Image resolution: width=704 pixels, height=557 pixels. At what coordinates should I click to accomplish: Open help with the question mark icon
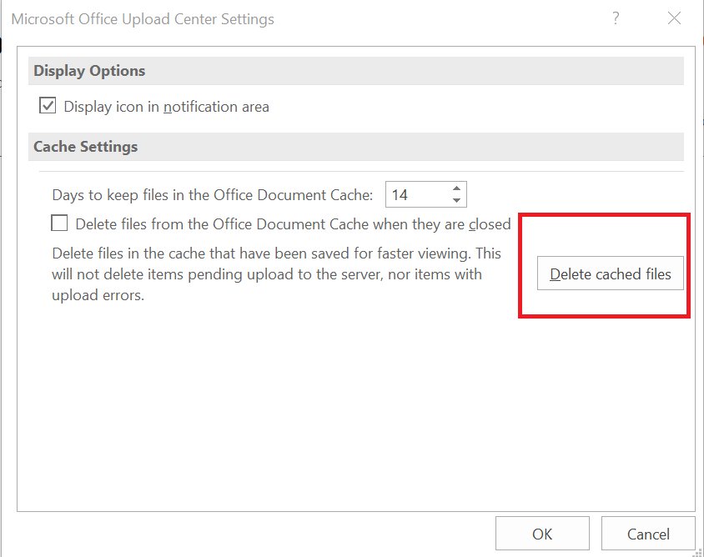click(x=616, y=18)
